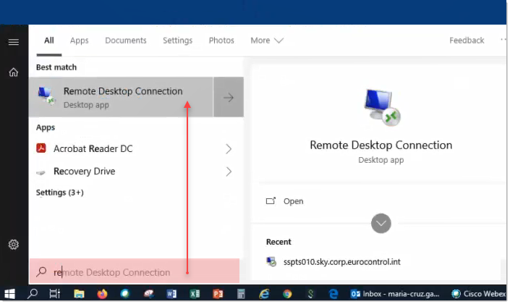Click the Firefox icon in the taskbar

(x=101, y=295)
